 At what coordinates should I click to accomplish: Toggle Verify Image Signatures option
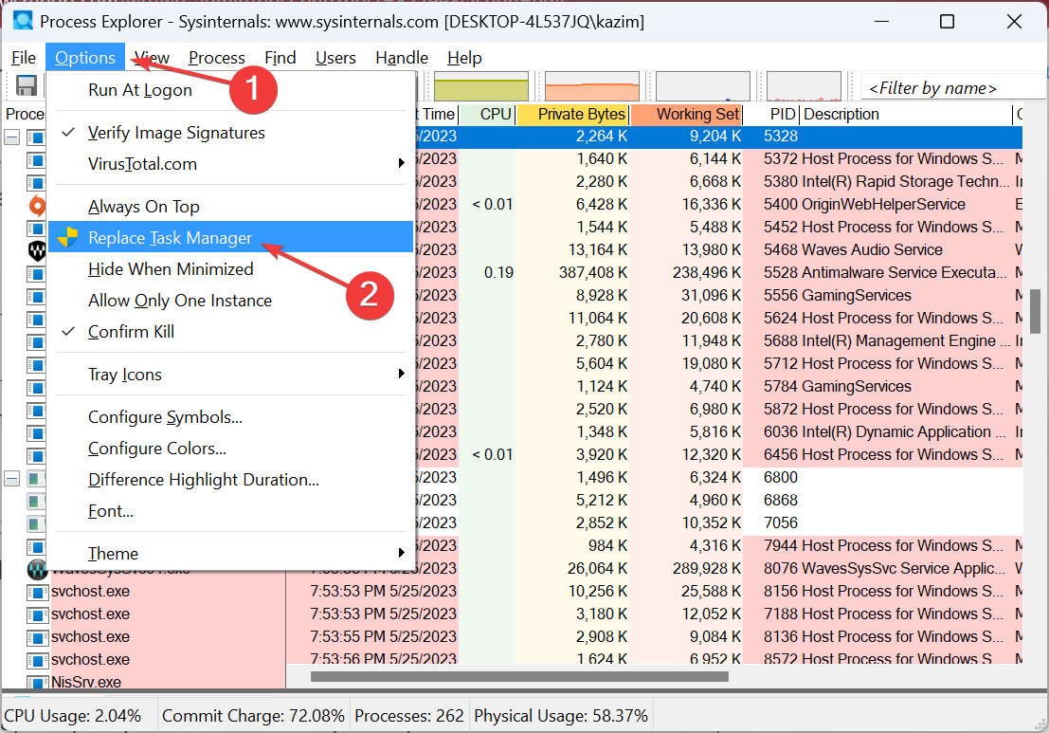[x=230, y=133]
